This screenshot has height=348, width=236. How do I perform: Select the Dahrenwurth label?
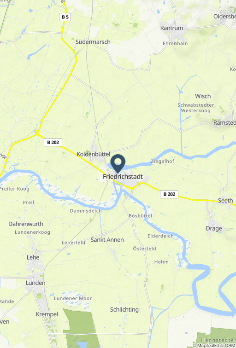26,224
